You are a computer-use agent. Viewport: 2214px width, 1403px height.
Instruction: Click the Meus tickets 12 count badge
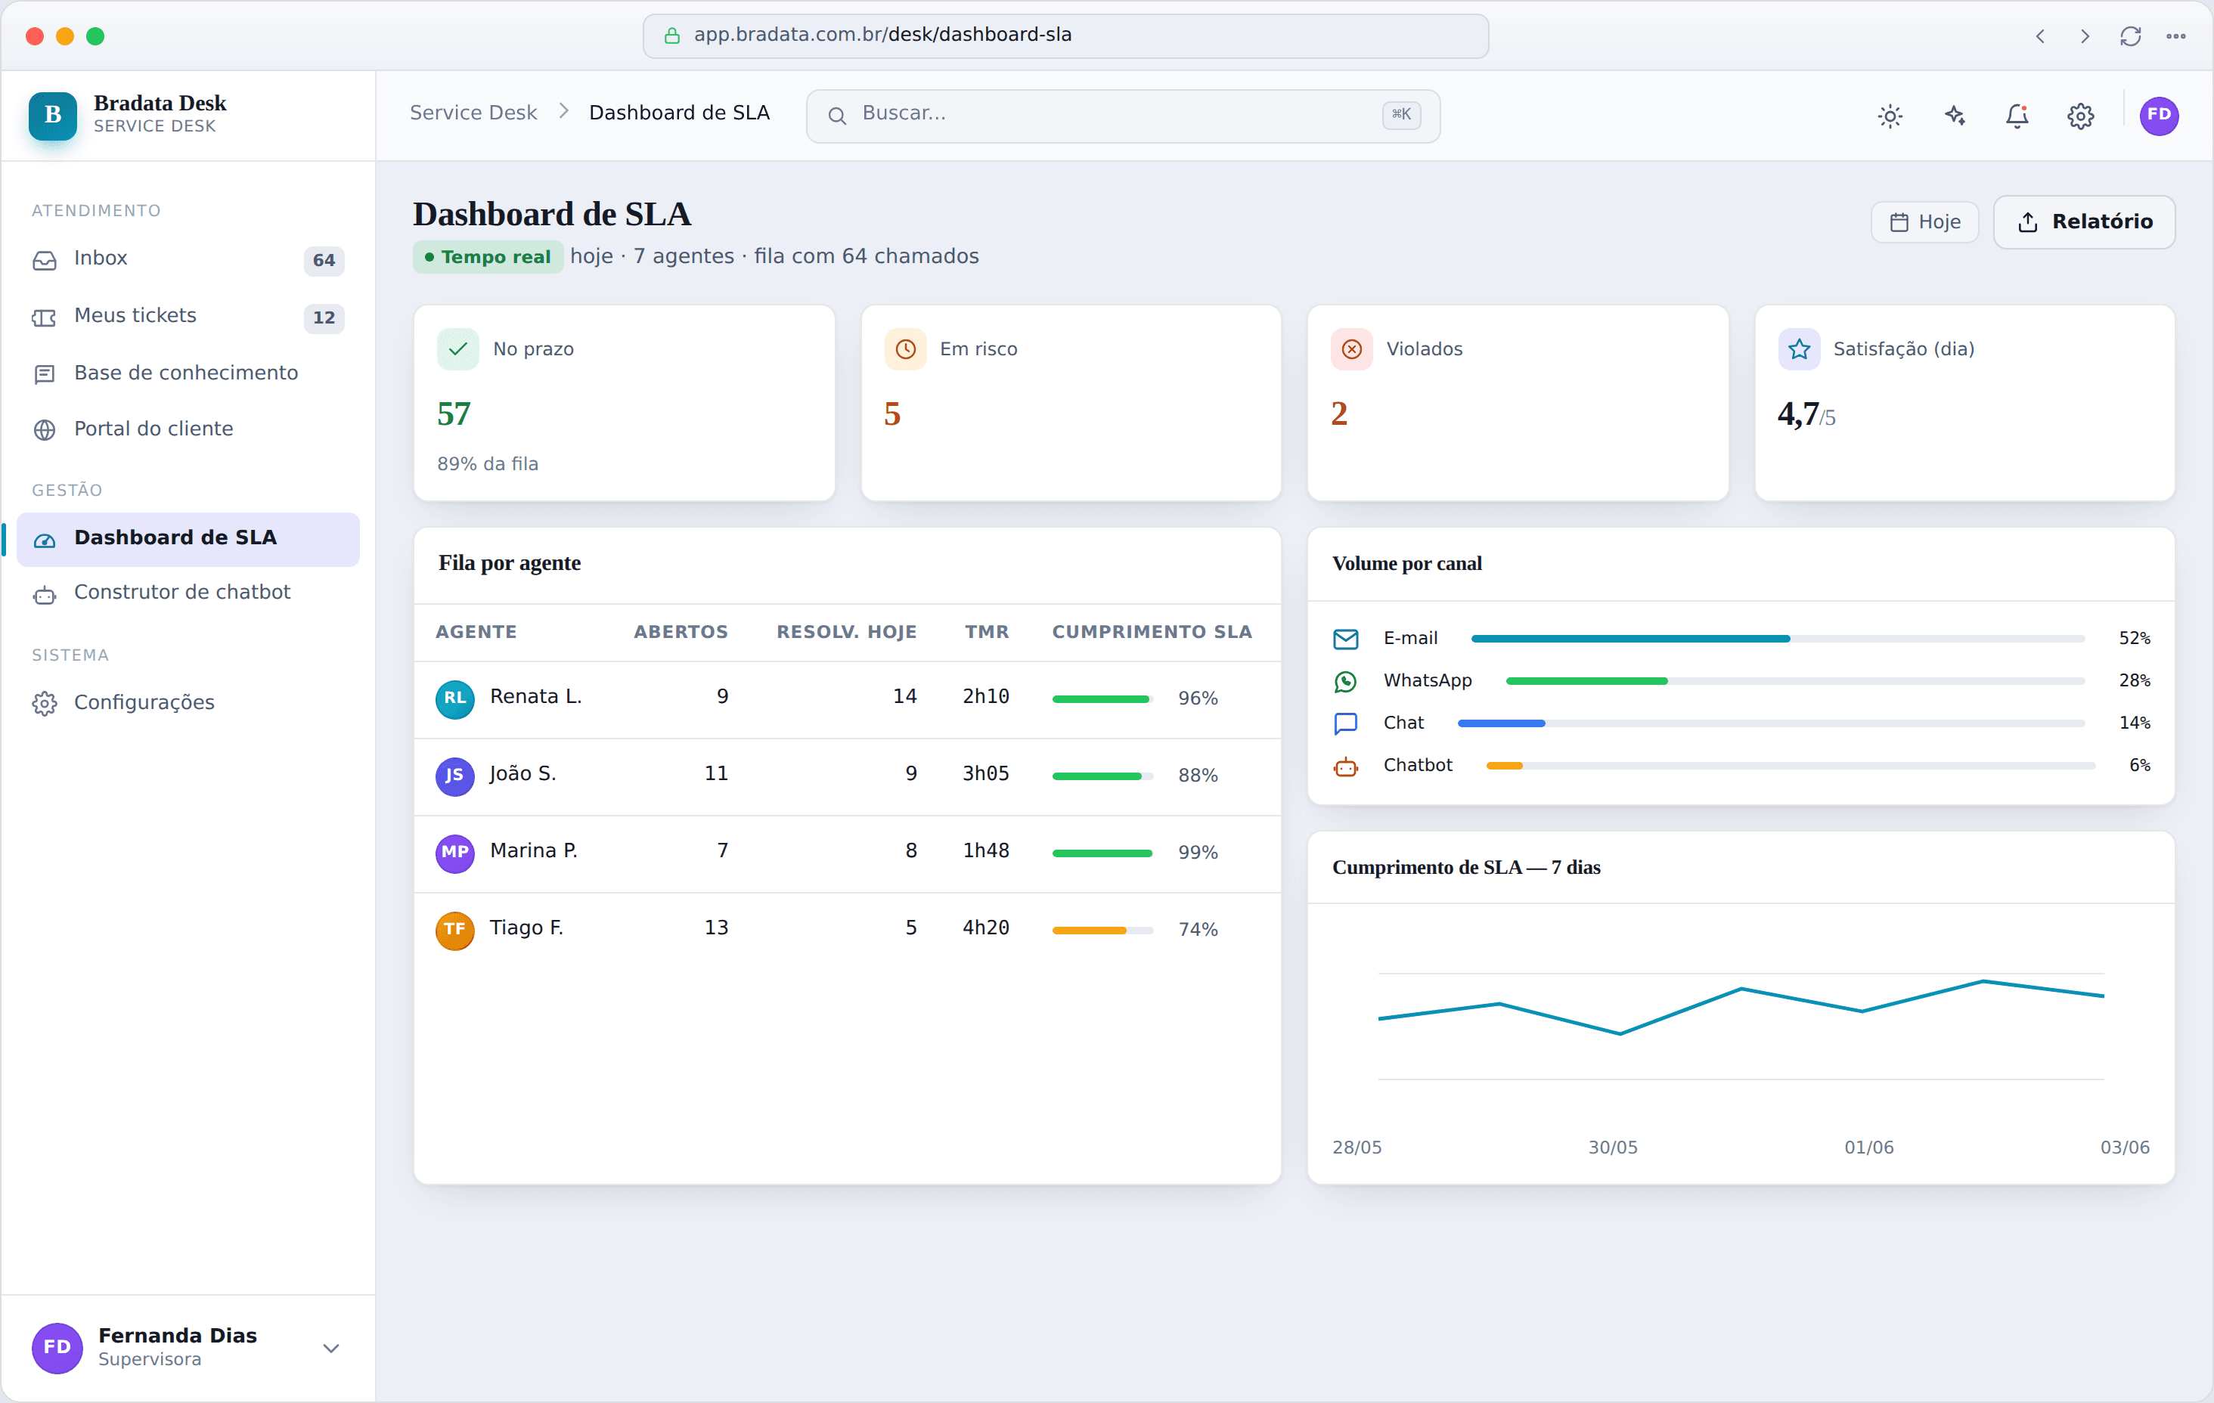(x=324, y=317)
